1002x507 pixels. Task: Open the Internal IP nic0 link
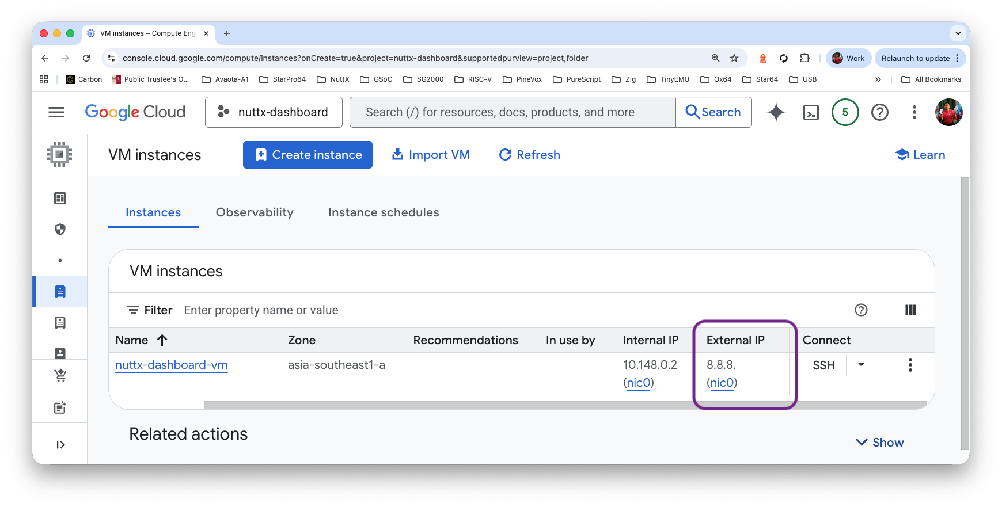tap(639, 383)
